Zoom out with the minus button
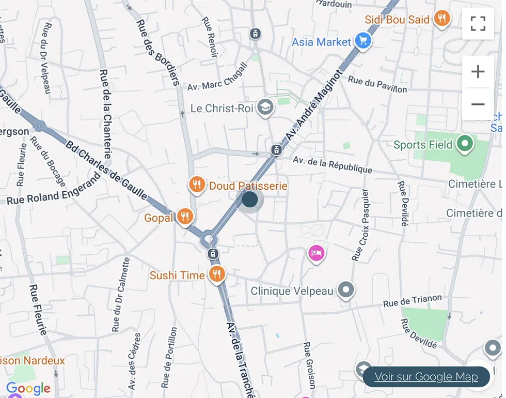The height and width of the screenshot is (398, 506). tap(478, 104)
